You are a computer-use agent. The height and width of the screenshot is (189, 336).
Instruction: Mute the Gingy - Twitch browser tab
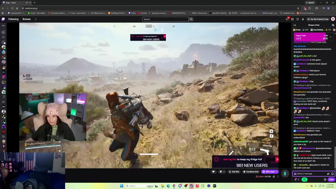(27, 3)
